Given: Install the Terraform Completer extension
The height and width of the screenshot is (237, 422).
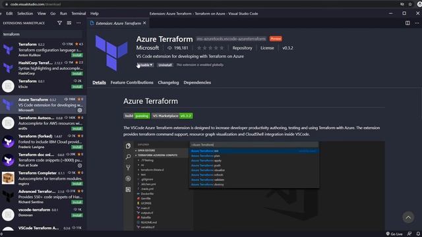Looking at the screenshot, I should point(77,184).
